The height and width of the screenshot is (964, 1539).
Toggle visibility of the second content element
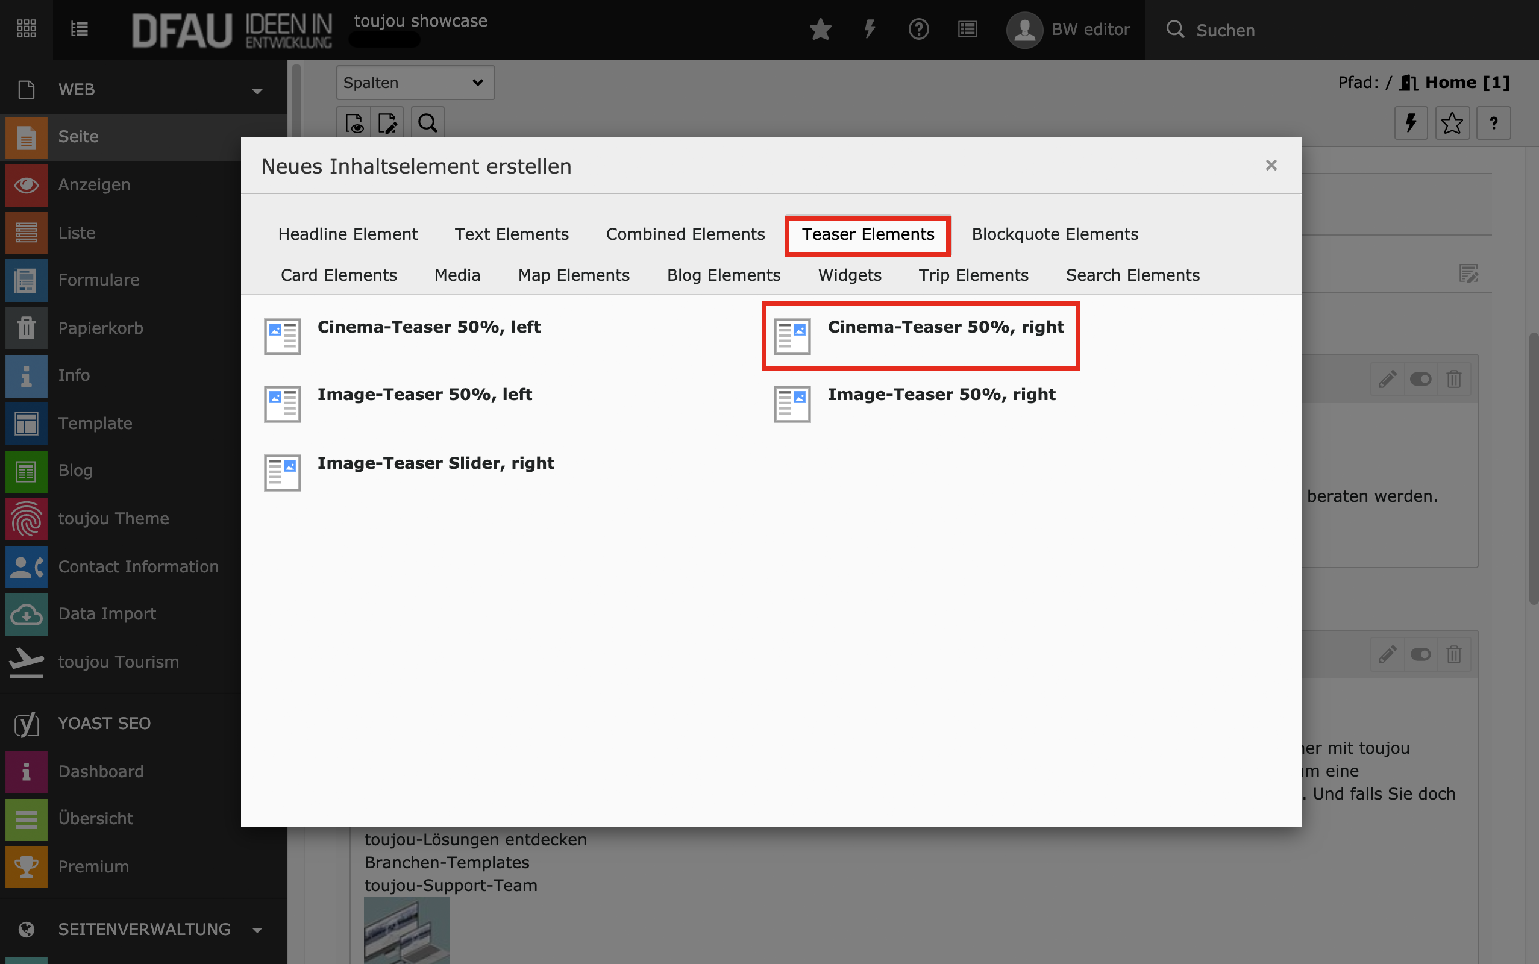[x=1420, y=655]
